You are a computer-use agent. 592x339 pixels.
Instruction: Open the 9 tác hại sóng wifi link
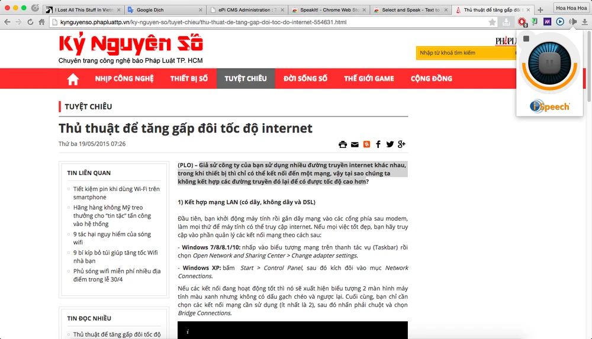[112, 238]
